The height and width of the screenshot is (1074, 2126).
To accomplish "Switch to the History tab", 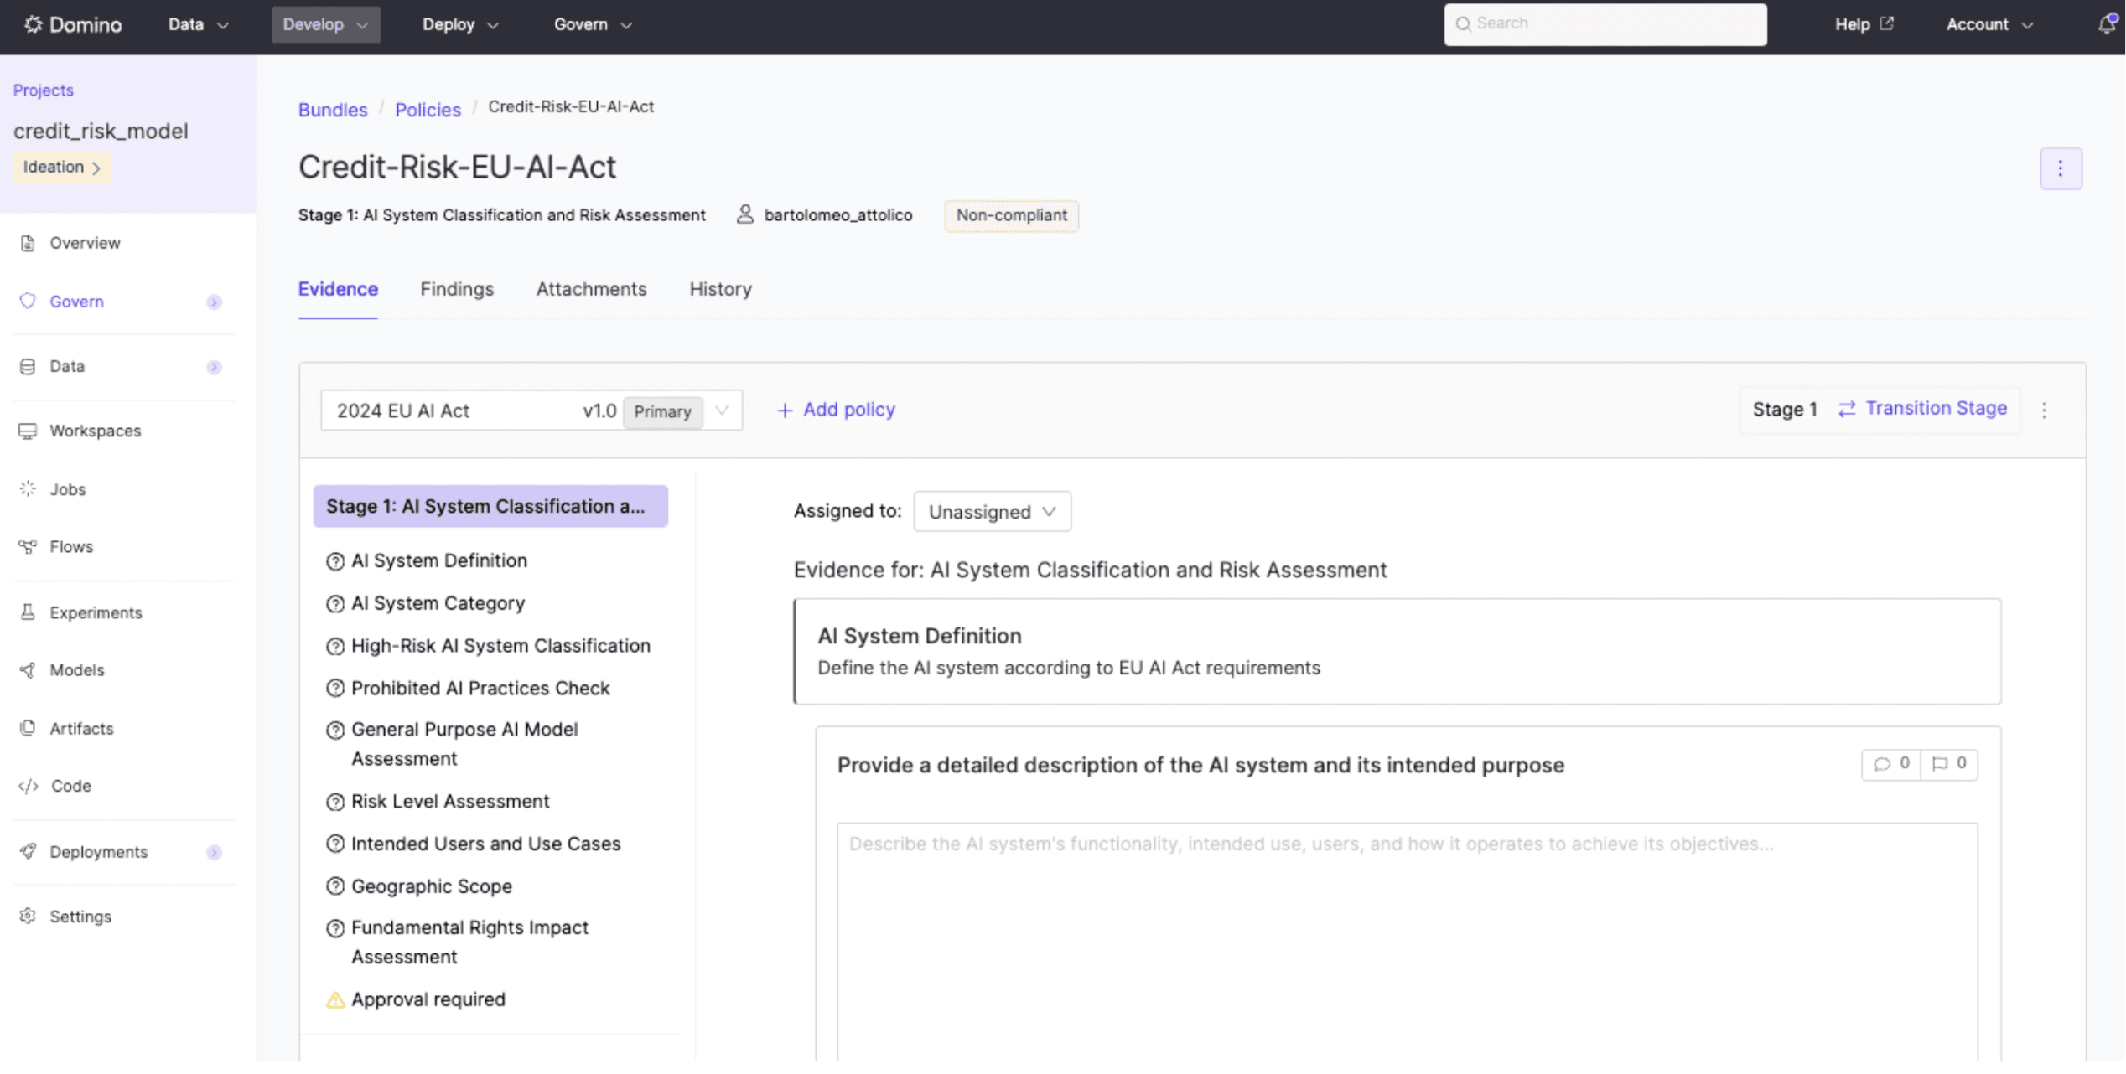I will (720, 289).
